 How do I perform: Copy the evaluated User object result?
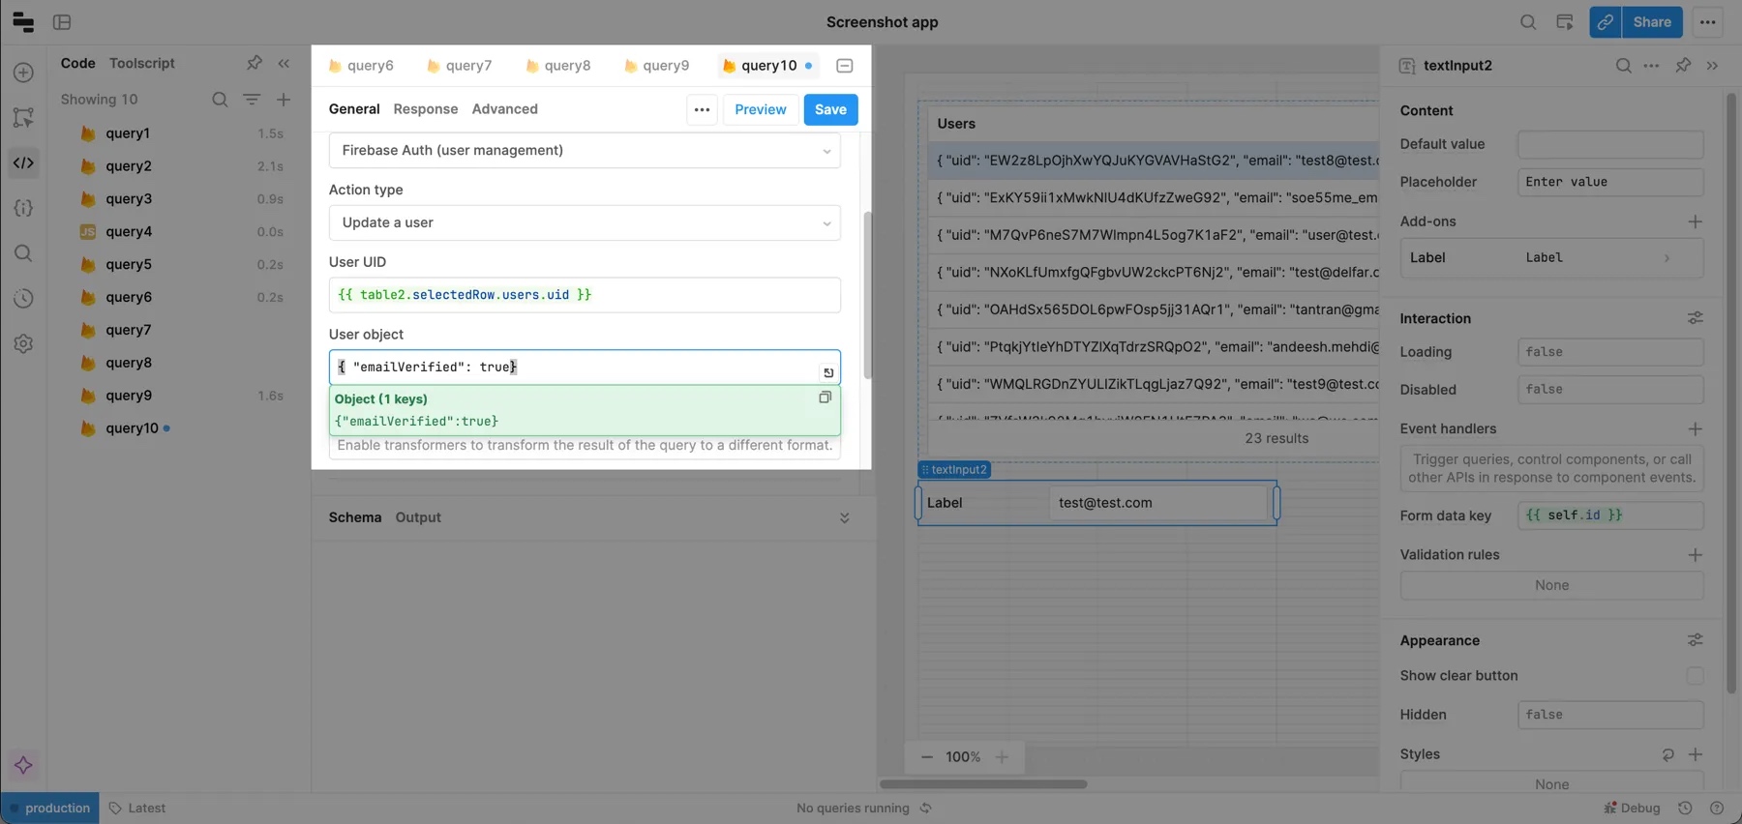point(826,397)
